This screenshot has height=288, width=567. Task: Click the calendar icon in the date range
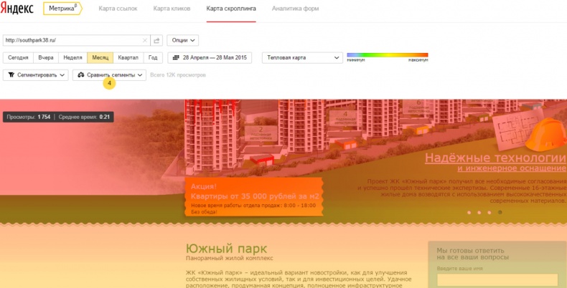click(176, 58)
